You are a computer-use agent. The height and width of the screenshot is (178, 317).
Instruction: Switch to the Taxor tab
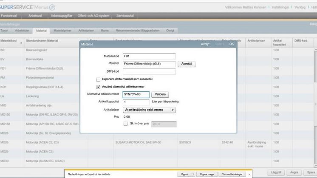[x=4, y=31]
